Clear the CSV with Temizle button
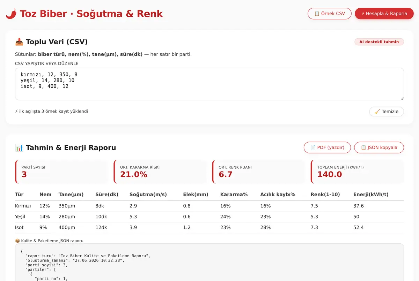The width and height of the screenshot is (419, 281). [x=387, y=112]
